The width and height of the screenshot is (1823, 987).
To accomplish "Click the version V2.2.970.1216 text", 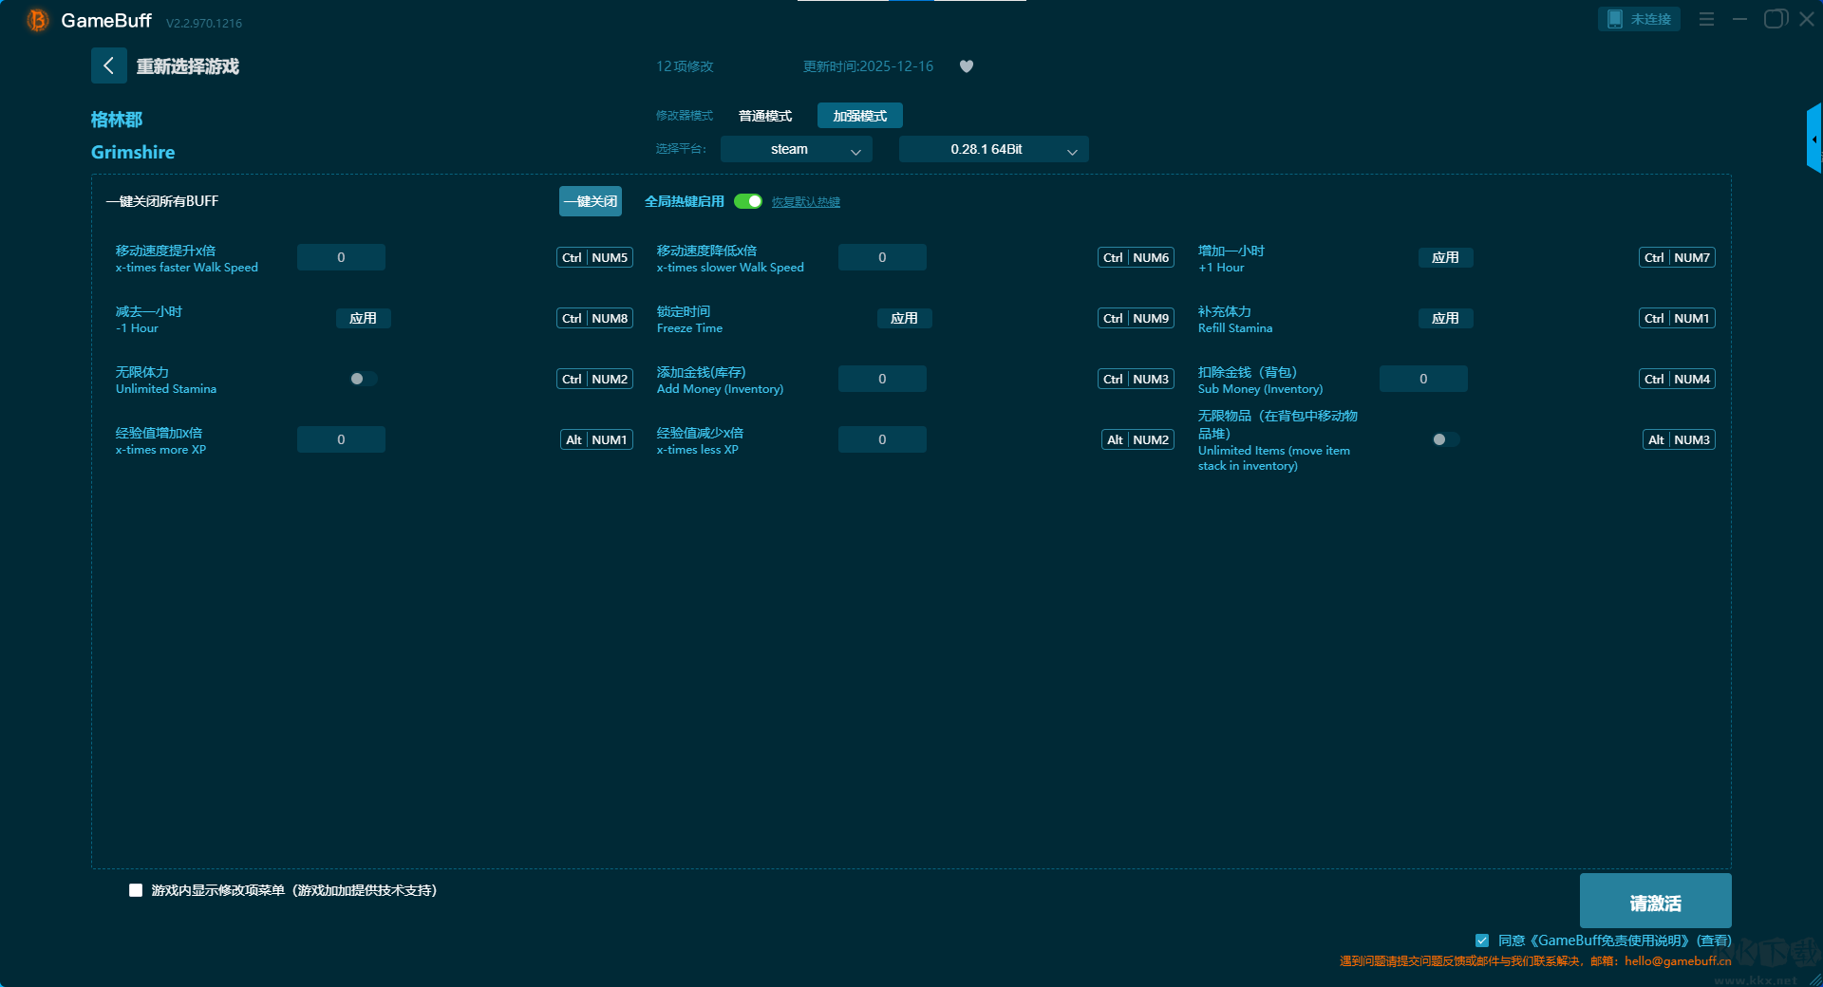I will tap(204, 23).
